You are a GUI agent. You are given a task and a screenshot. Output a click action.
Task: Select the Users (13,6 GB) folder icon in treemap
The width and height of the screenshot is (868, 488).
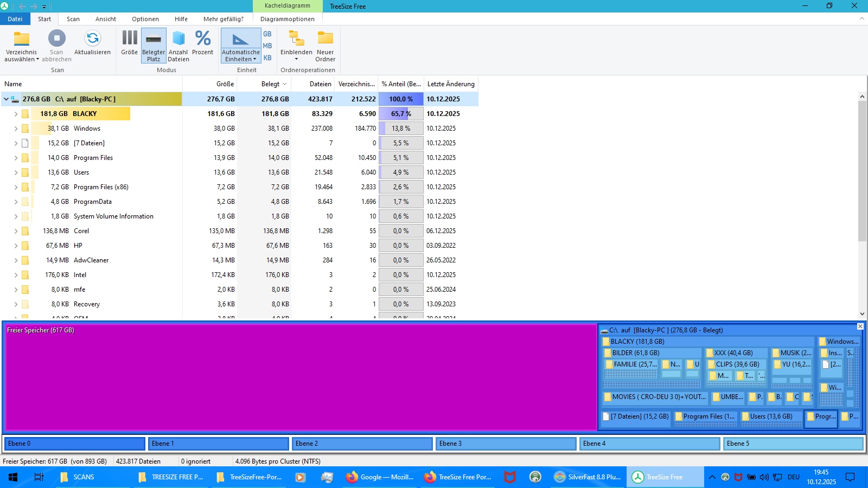745,416
